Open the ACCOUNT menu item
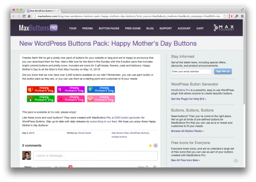 click(x=184, y=29)
